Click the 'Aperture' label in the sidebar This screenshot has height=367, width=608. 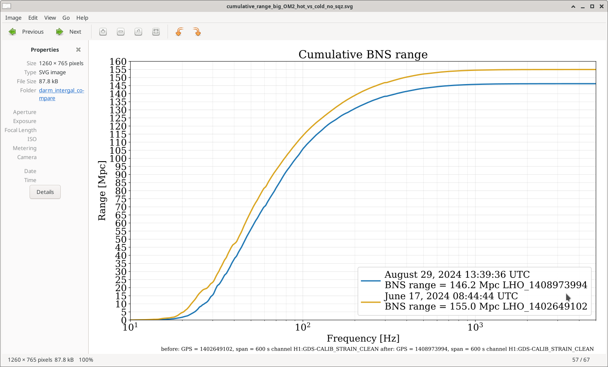click(25, 112)
